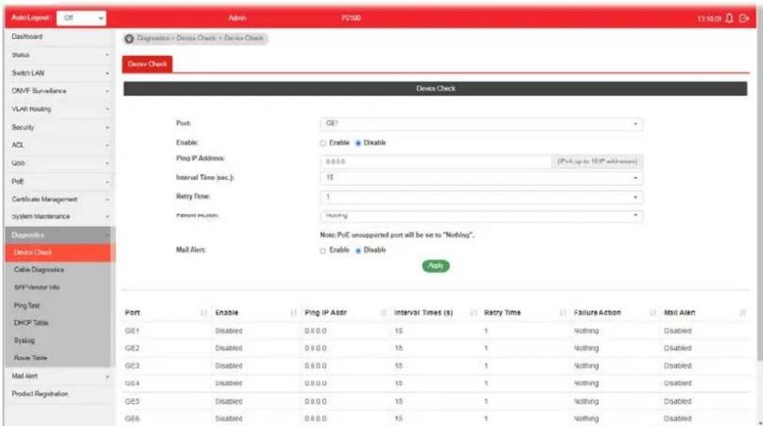Expand the ONVIF Surveillance menu
The image size is (763, 426).
[60, 91]
